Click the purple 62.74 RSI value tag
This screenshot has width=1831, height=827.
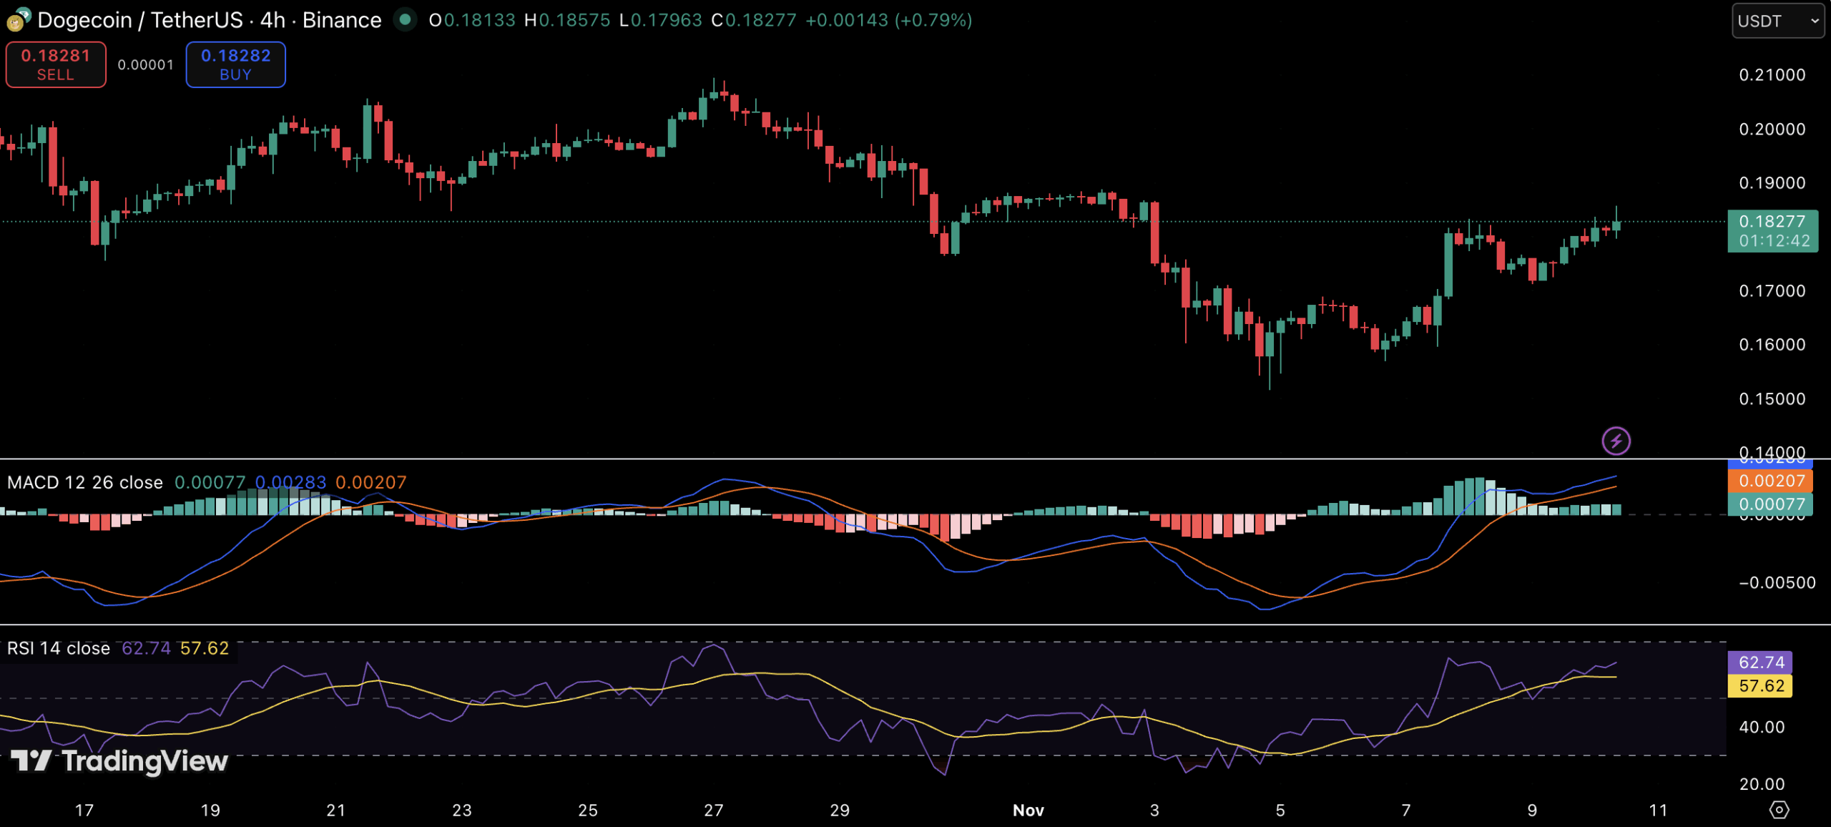pos(1759,662)
